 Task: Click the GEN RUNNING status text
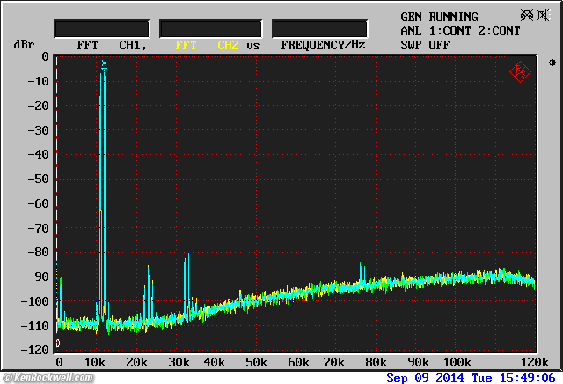[439, 17]
